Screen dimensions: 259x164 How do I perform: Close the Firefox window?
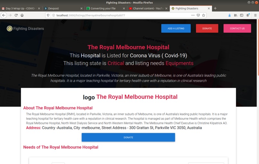pyautogui.click(x=257, y=3)
